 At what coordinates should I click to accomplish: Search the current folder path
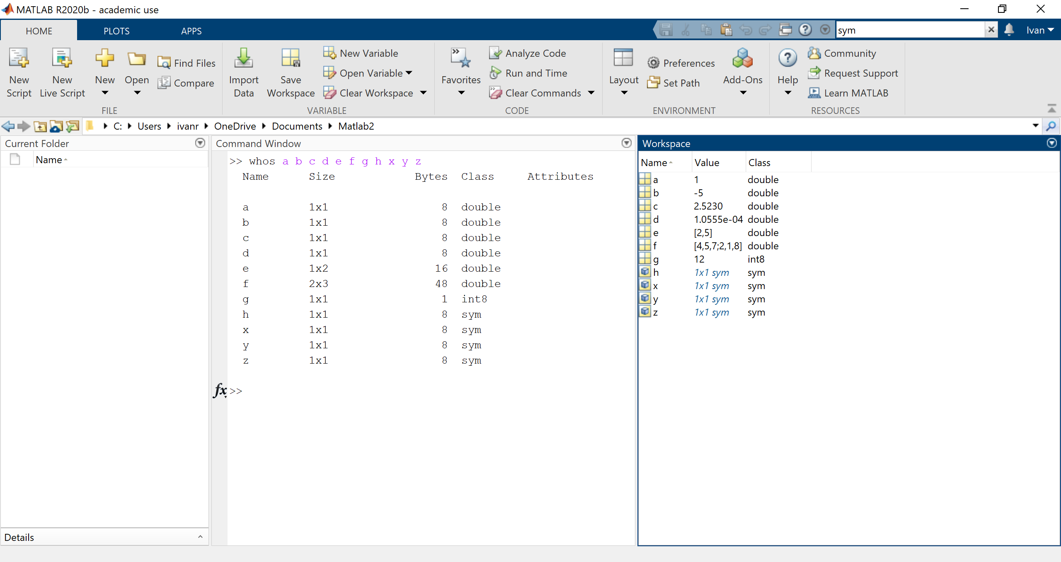(x=1051, y=126)
